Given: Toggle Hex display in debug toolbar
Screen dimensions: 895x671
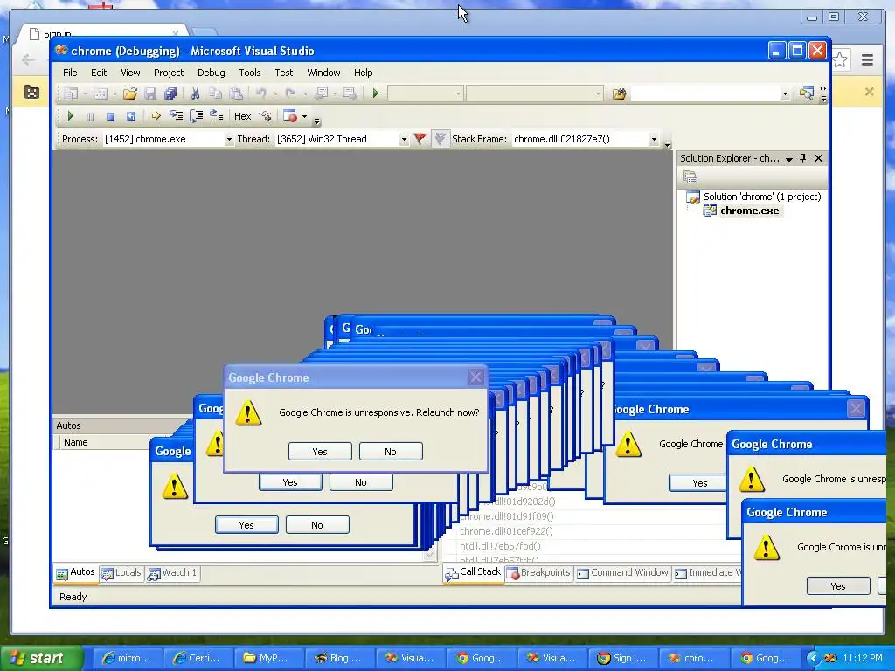Looking at the screenshot, I should (243, 116).
